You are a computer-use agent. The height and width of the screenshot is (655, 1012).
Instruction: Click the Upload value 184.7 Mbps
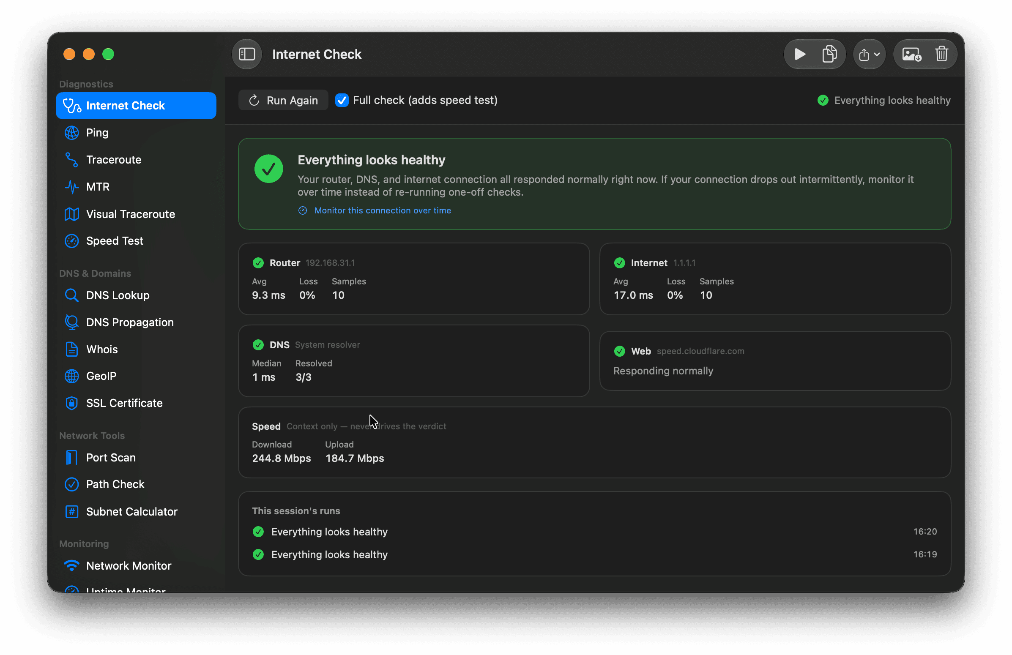click(x=355, y=458)
